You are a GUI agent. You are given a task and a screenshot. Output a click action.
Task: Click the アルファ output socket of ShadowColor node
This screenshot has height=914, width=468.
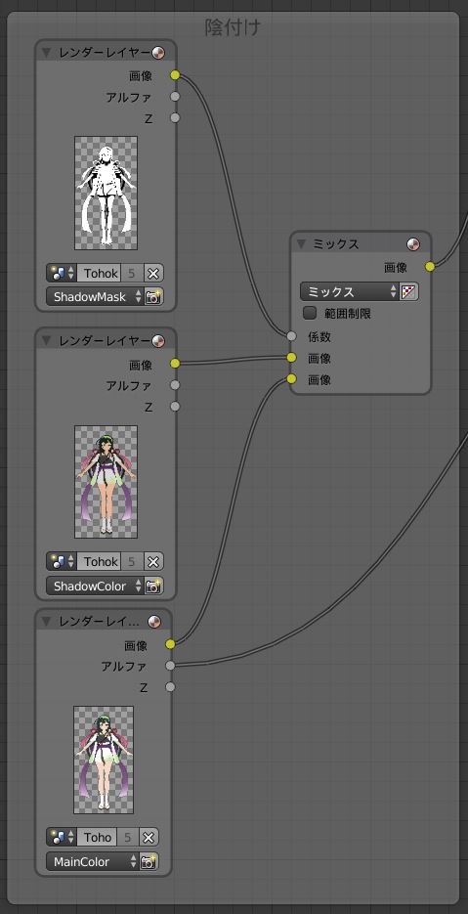pos(176,385)
